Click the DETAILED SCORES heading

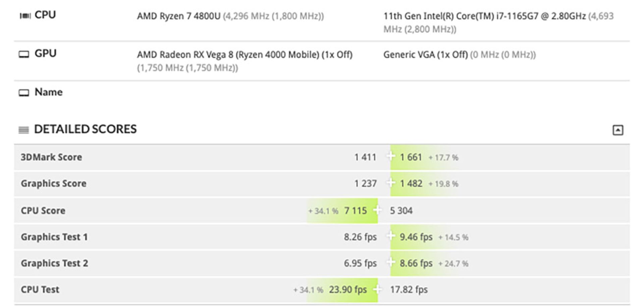click(85, 129)
